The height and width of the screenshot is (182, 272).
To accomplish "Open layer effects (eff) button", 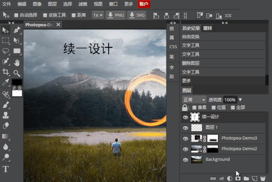I will point(221,179).
